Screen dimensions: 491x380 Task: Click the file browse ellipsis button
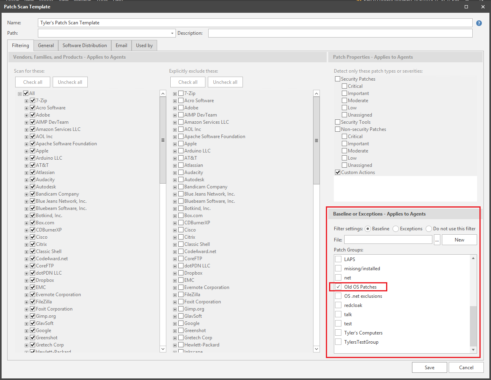point(437,240)
